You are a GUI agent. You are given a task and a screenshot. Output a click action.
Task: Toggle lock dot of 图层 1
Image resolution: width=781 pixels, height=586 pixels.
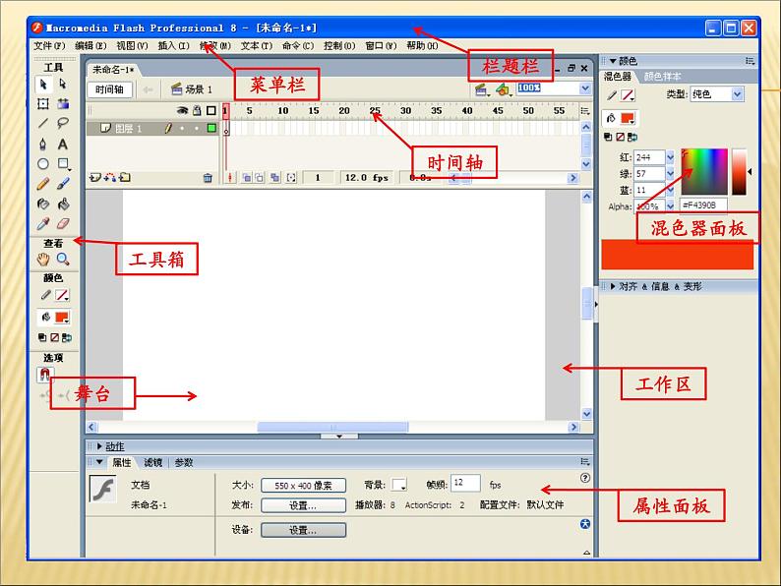197,129
